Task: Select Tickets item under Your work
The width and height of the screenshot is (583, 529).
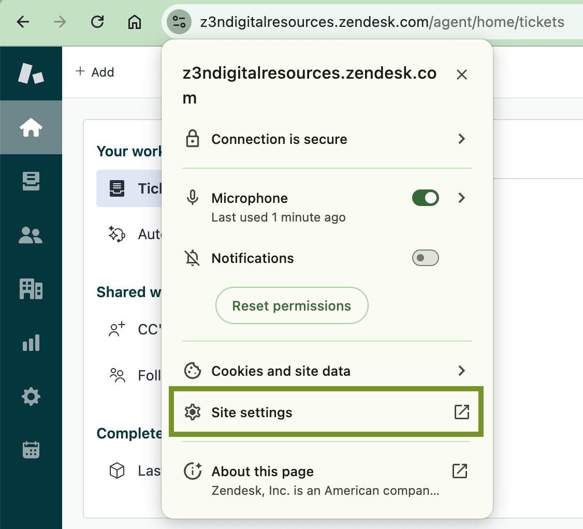Action: pyautogui.click(x=129, y=188)
